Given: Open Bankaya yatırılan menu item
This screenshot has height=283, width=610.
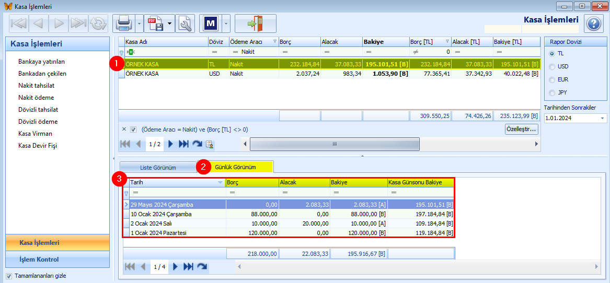Looking at the screenshot, I should tap(41, 62).
